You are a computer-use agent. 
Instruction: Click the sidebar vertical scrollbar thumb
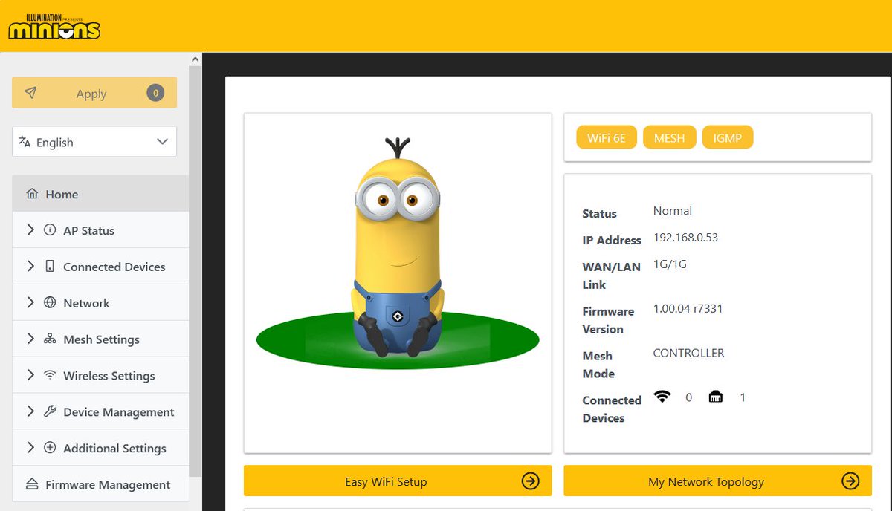(195, 271)
